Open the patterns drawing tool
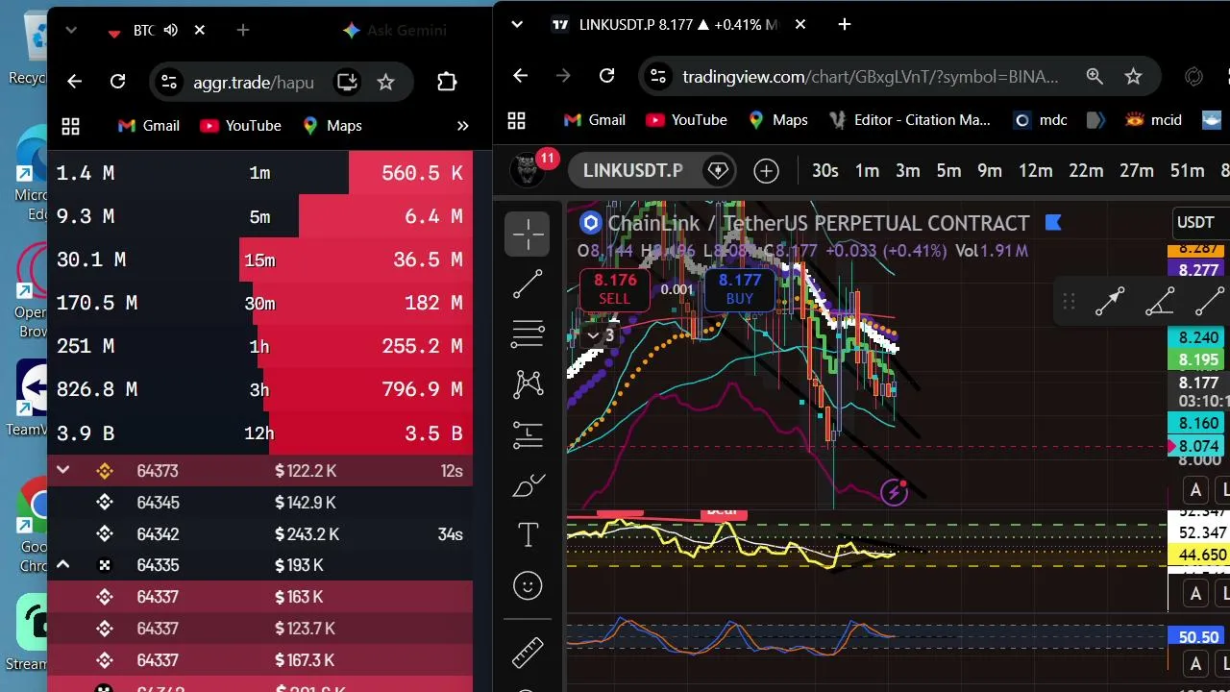This screenshot has height=692, width=1230. pos(528,384)
